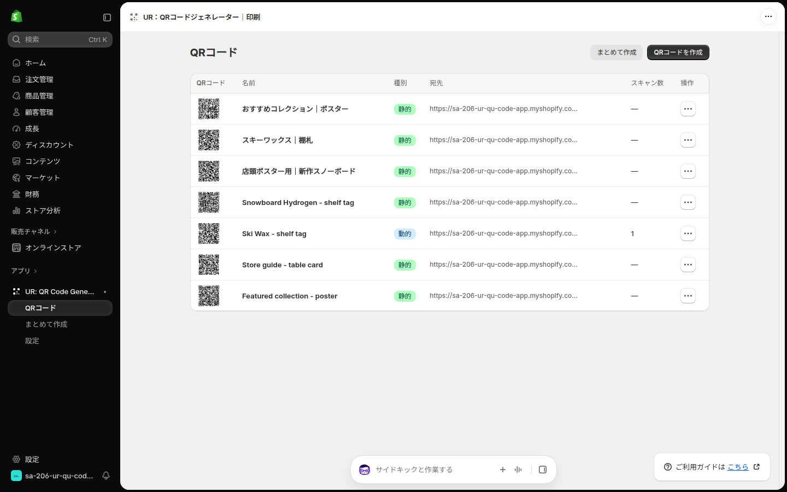The image size is (787, 492).
Task: Open the store 設定 at sidebar bottom
Action: point(60,459)
